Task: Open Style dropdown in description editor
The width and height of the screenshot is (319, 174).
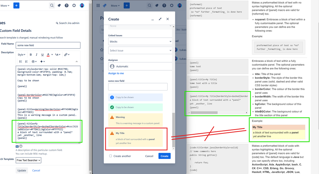Action: point(21,54)
